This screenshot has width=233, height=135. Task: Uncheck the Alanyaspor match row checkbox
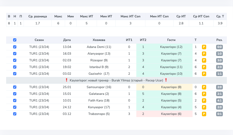click(x=15, y=54)
